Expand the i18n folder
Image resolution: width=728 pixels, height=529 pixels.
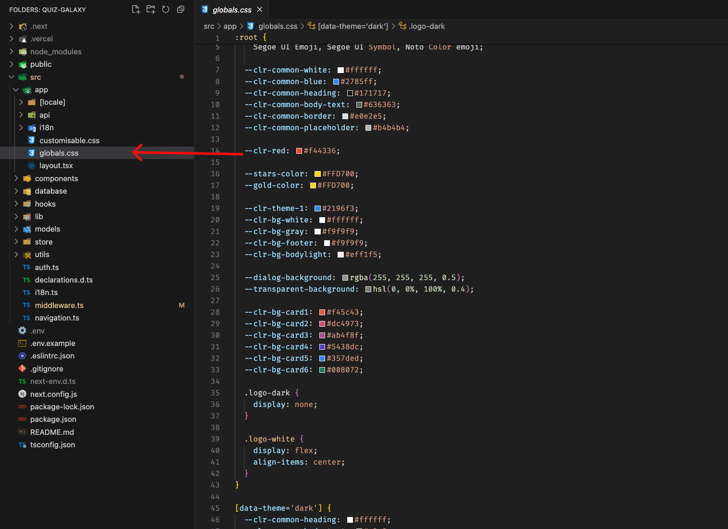pyautogui.click(x=21, y=128)
